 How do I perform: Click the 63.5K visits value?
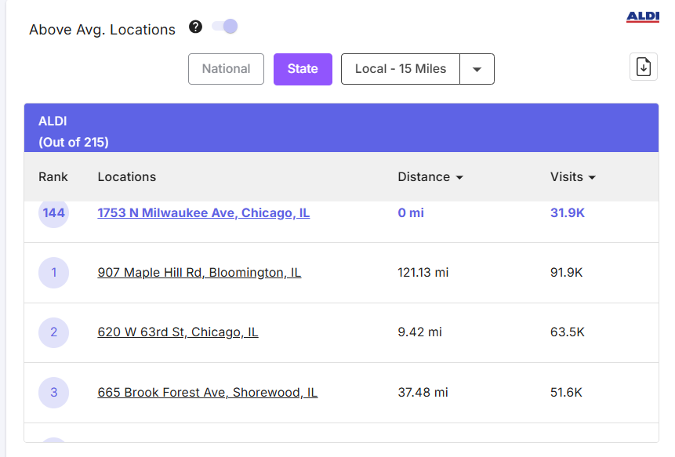[568, 332]
